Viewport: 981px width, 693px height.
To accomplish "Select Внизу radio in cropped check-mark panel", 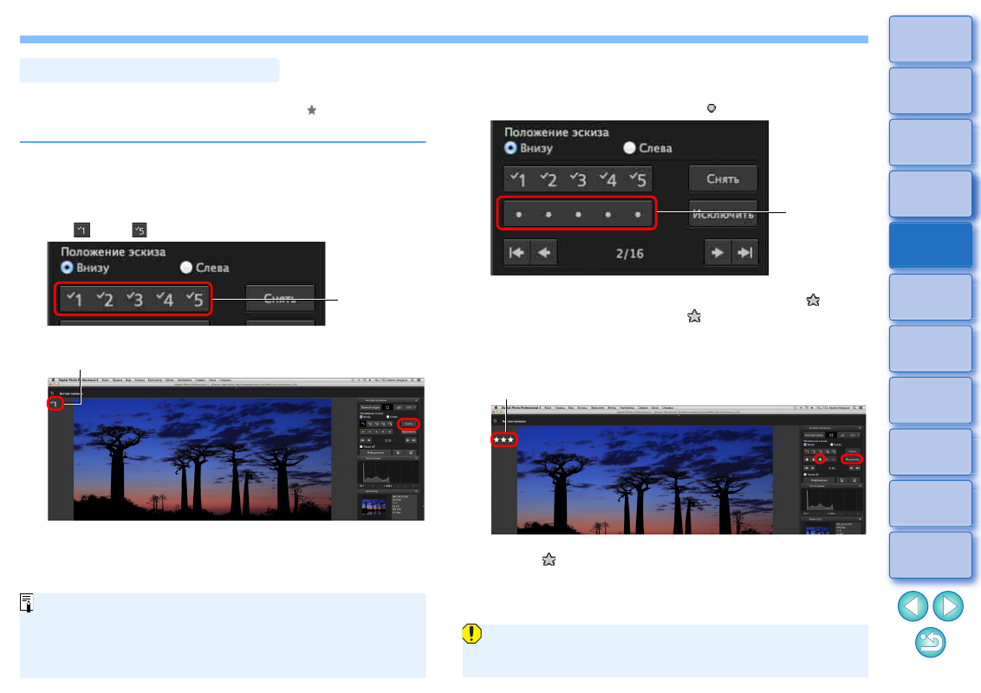I will tap(67, 268).
